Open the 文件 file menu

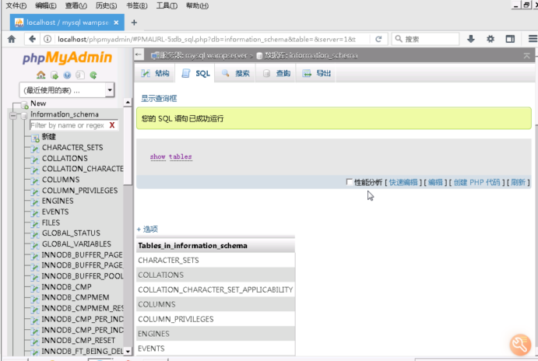(16, 5)
